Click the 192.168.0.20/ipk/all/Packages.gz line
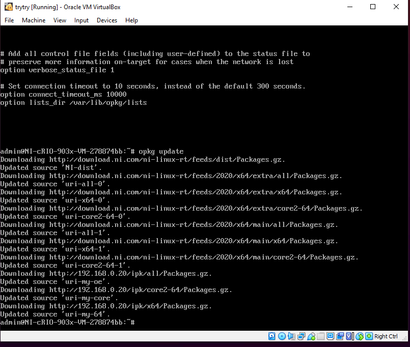Image resolution: width=410 pixels, height=347 pixels. (106, 273)
